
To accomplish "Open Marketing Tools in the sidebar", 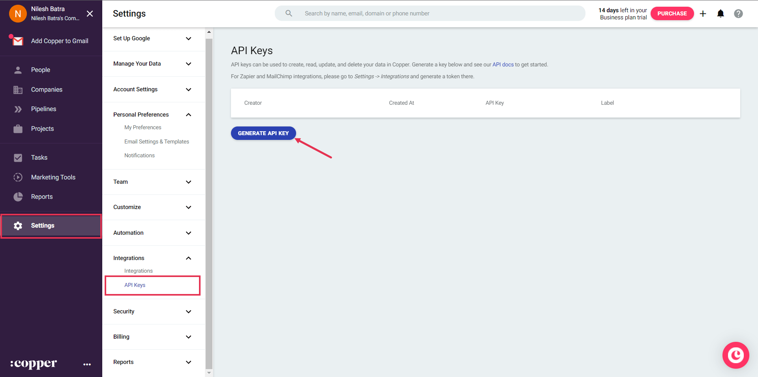I will (53, 177).
